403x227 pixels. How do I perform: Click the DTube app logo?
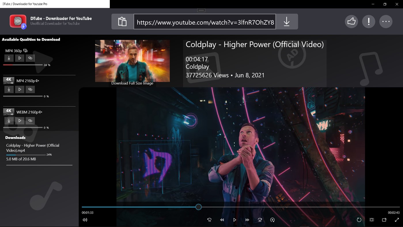coord(18,21)
